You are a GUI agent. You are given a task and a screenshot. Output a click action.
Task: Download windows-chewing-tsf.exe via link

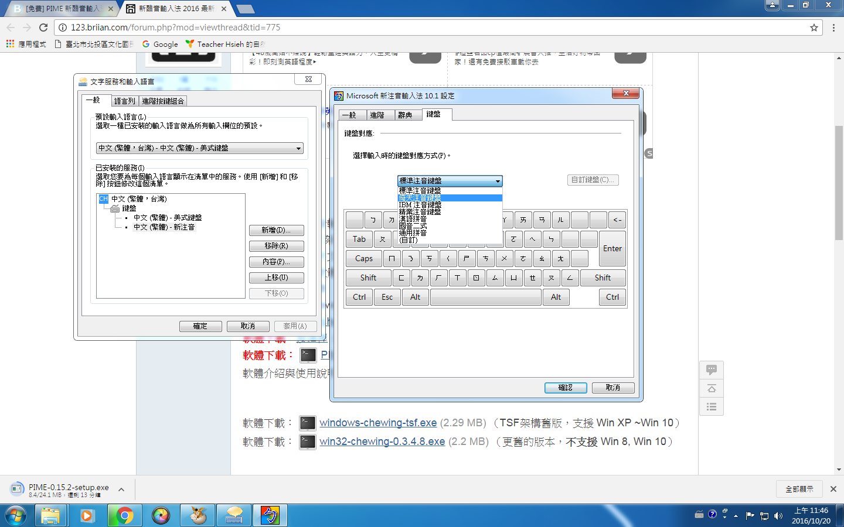click(x=378, y=423)
